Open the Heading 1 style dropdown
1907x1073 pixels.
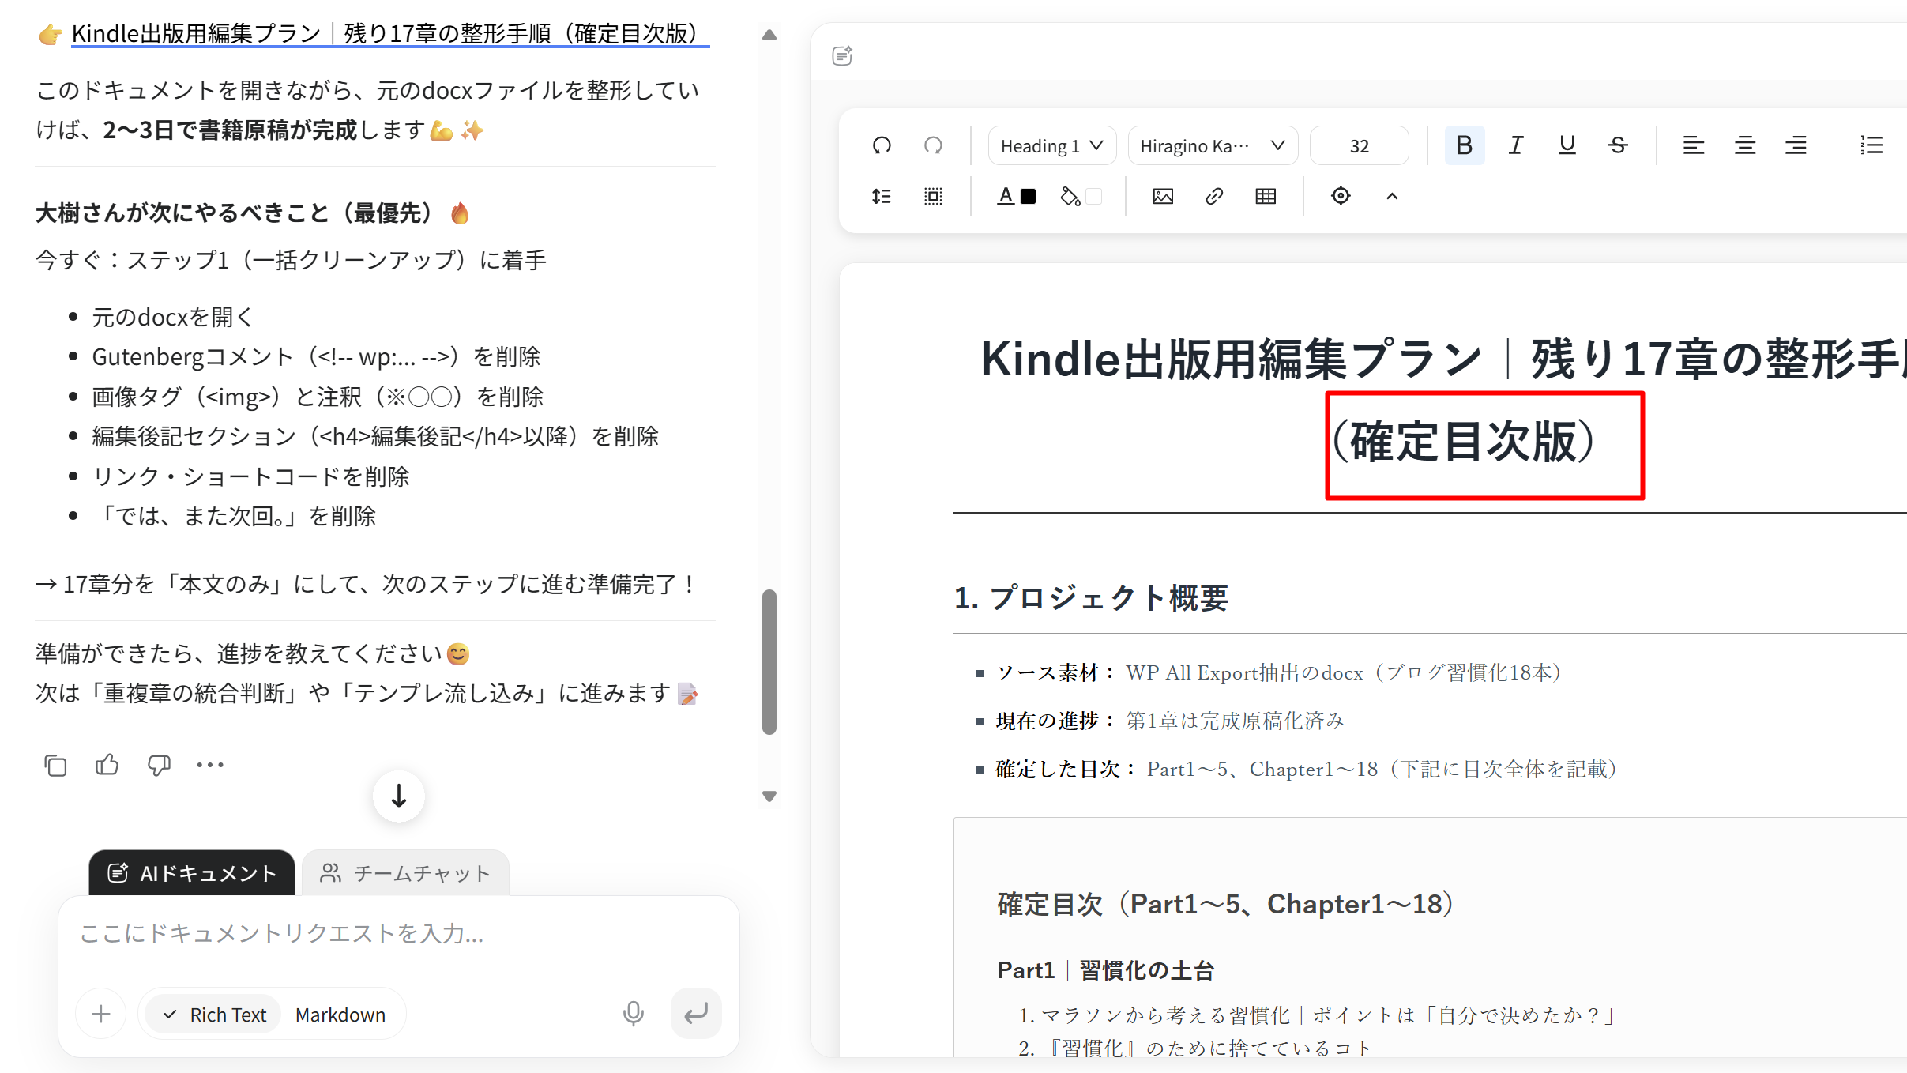pyautogui.click(x=1051, y=145)
